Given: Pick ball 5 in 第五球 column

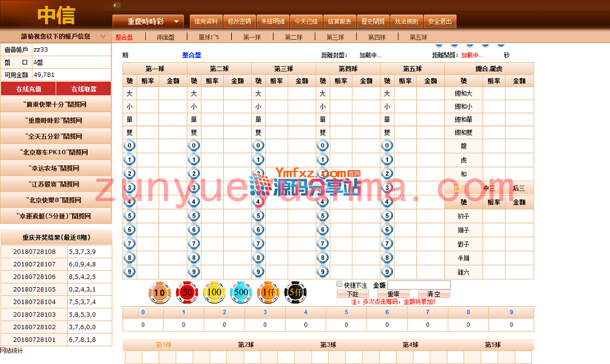Looking at the screenshot, I should tap(387, 216).
